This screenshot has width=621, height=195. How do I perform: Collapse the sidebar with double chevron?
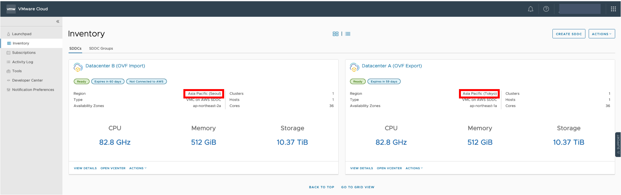pyautogui.click(x=58, y=22)
